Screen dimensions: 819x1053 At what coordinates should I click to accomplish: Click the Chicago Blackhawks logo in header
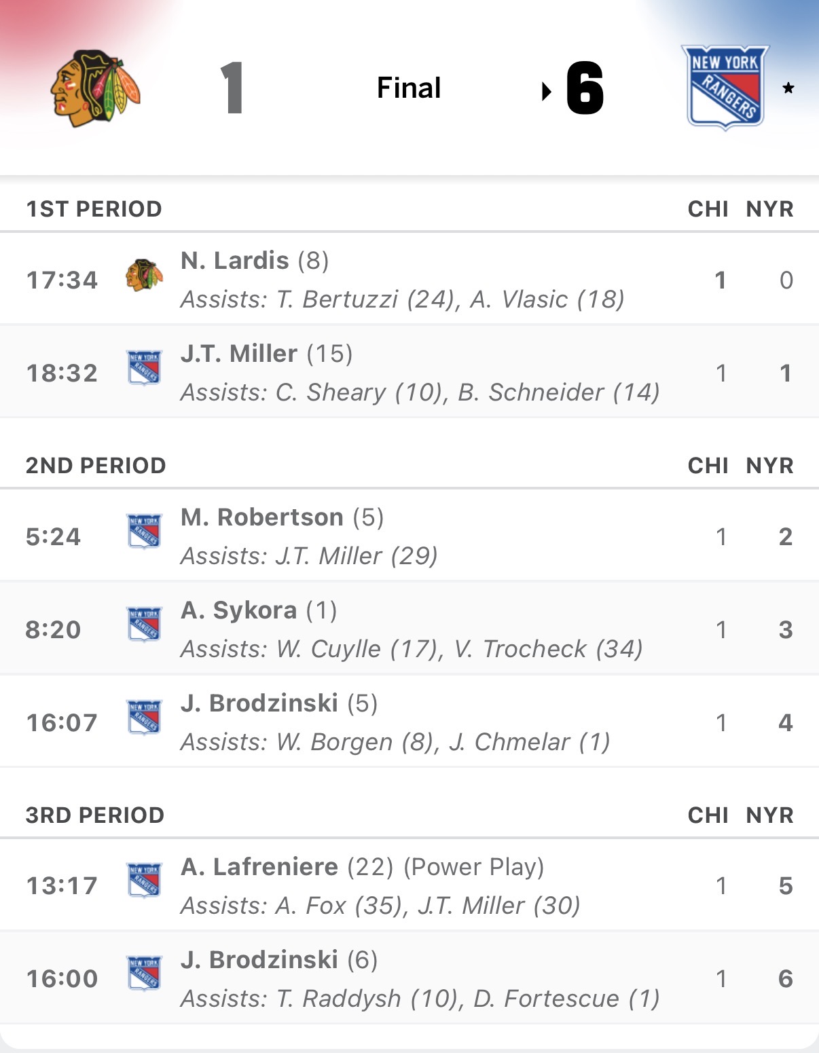(95, 88)
